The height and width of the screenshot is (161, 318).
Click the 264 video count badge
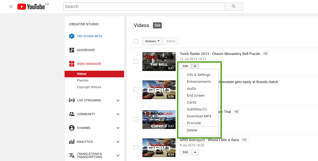click(x=157, y=25)
